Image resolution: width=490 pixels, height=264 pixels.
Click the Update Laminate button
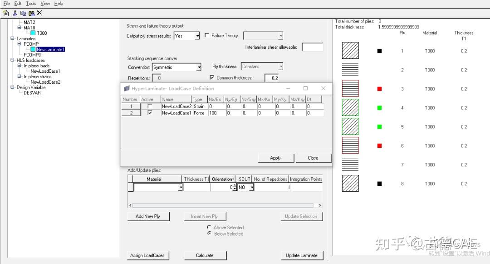[x=302, y=255]
